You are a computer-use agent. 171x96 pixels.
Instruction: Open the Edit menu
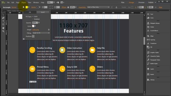(13, 2)
